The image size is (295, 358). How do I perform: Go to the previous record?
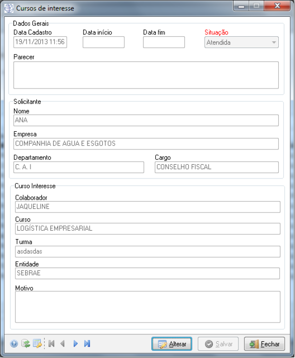63,344
